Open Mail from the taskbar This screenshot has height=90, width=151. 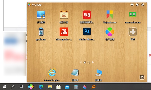click(x=67, y=87)
